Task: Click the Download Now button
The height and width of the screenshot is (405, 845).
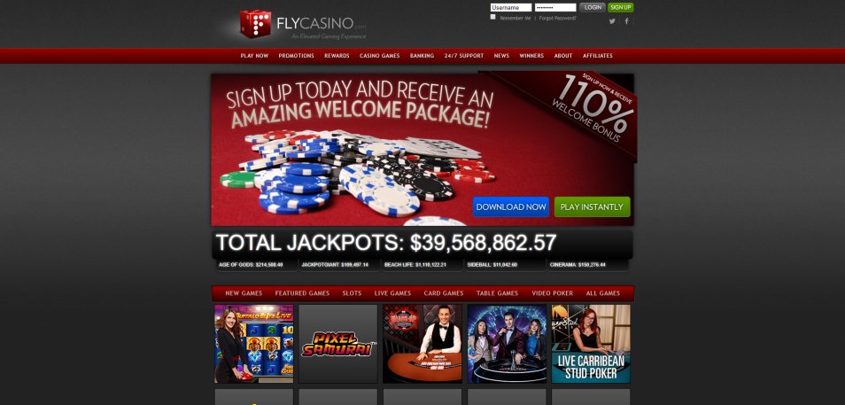Action: point(511,207)
